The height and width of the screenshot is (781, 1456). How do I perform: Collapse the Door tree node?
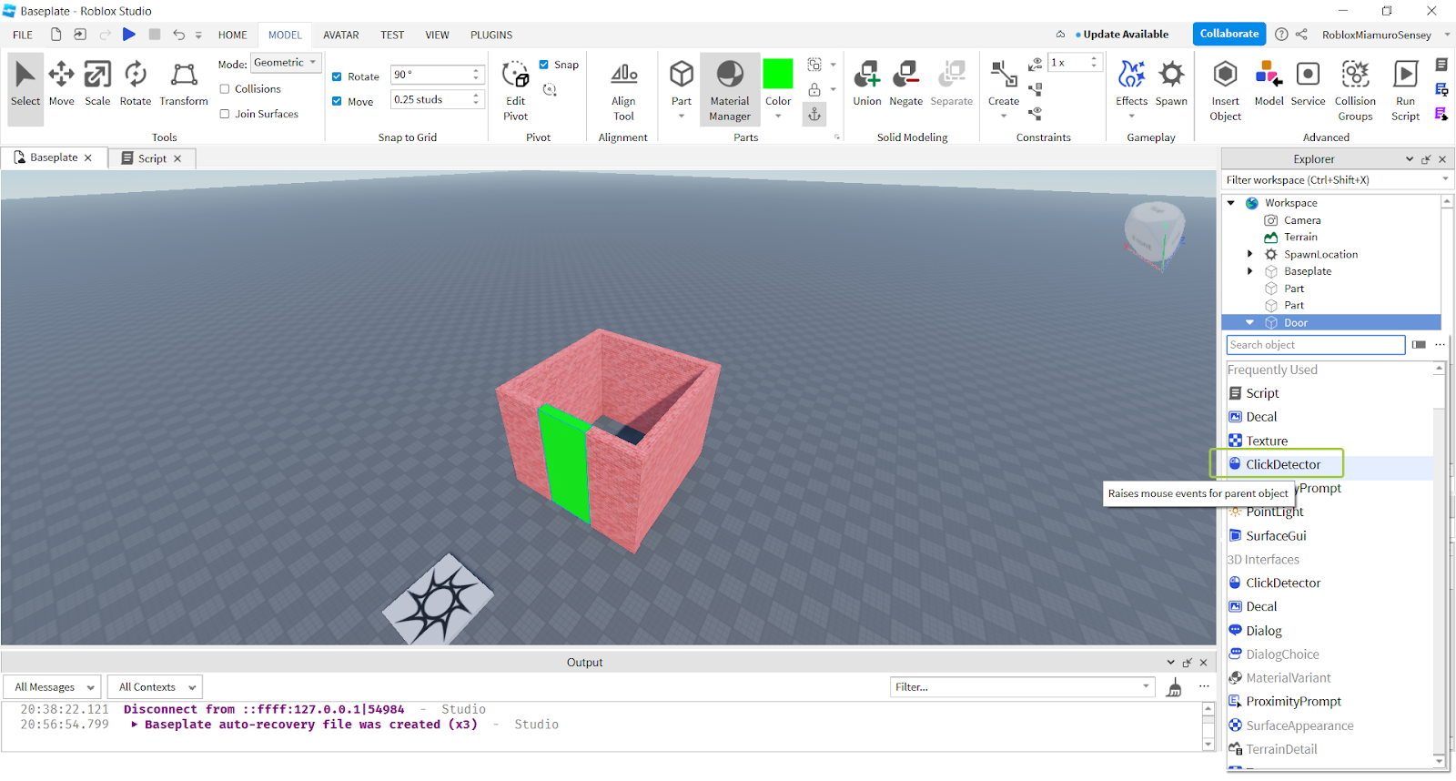1250,322
